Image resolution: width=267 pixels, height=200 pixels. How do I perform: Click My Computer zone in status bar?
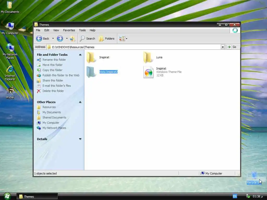[211, 173]
